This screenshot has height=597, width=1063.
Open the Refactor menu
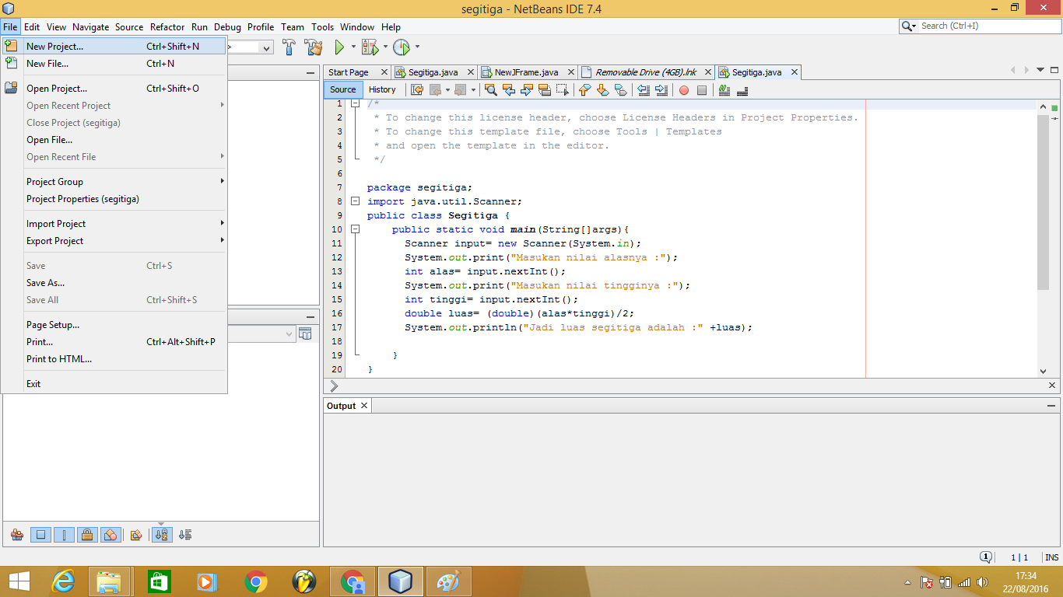pos(167,26)
